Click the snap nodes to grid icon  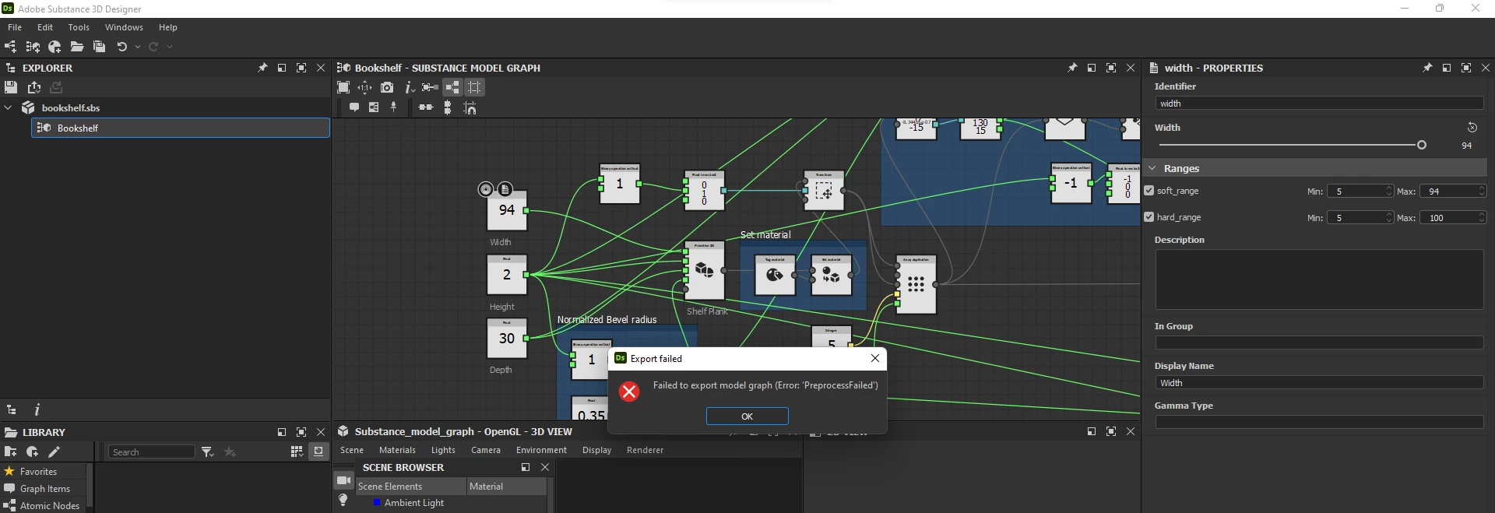[x=470, y=107]
